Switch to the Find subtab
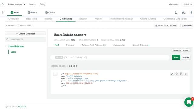Image resolution: width=194 pixels, height=109 pixels. (x=57, y=45)
